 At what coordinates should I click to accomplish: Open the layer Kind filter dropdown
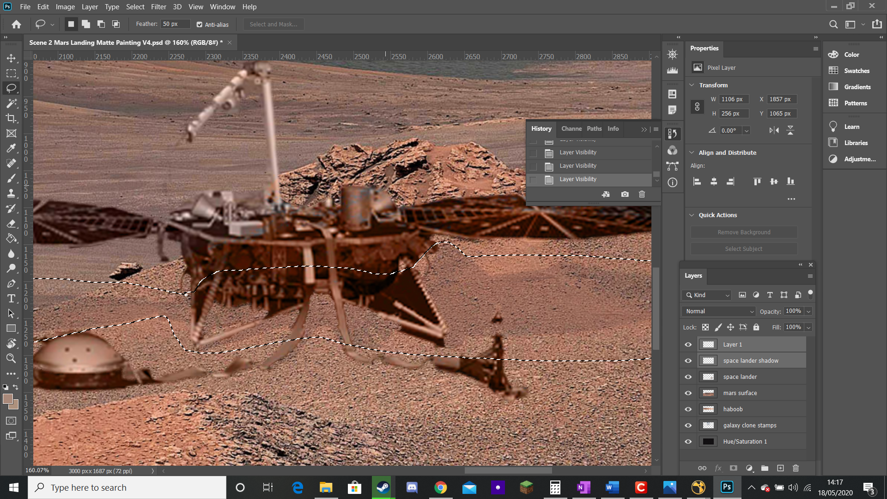[x=706, y=295]
